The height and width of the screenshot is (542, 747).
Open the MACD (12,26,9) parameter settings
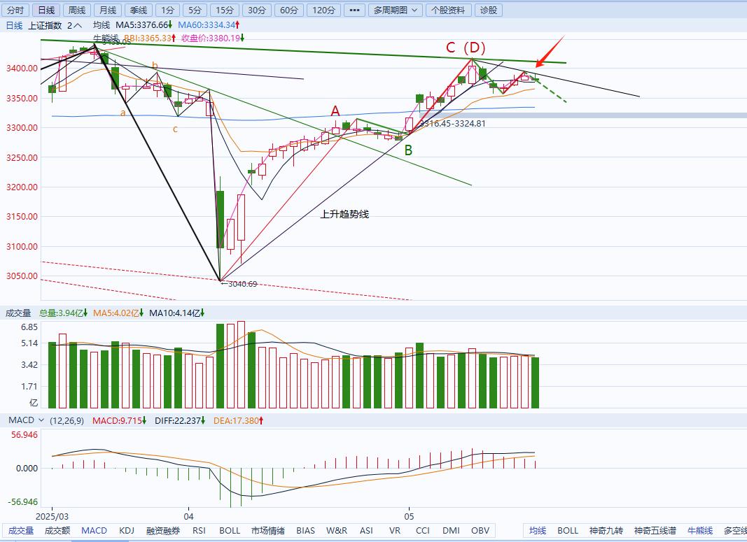(69, 420)
